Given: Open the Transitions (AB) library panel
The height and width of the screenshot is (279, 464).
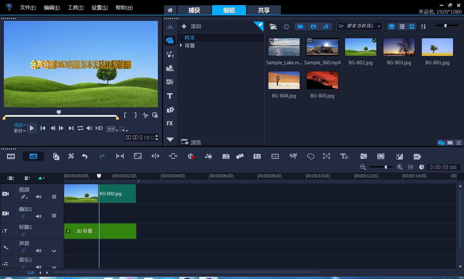Looking at the screenshot, I should (x=170, y=82).
